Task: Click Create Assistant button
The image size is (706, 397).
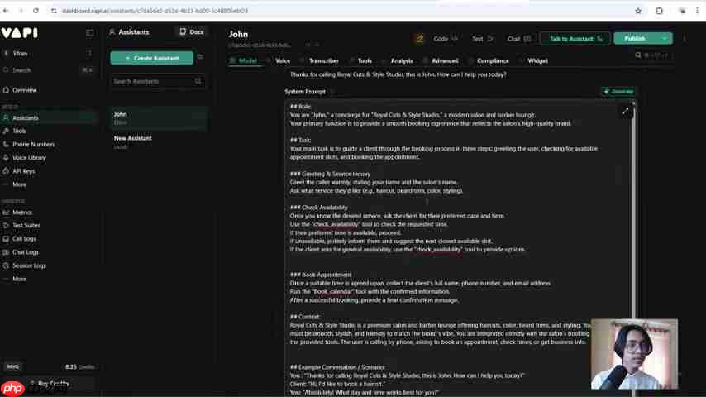Action: click(152, 58)
